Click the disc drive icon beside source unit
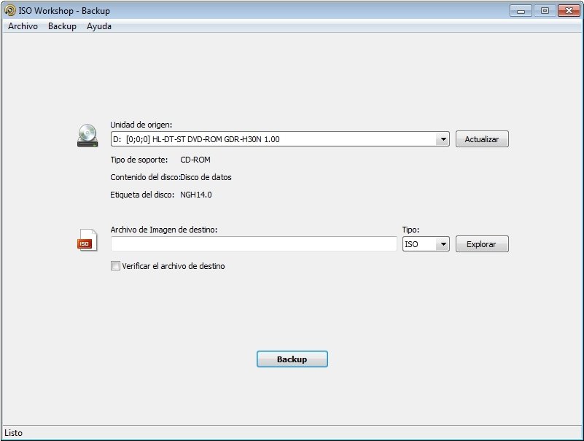 point(87,136)
